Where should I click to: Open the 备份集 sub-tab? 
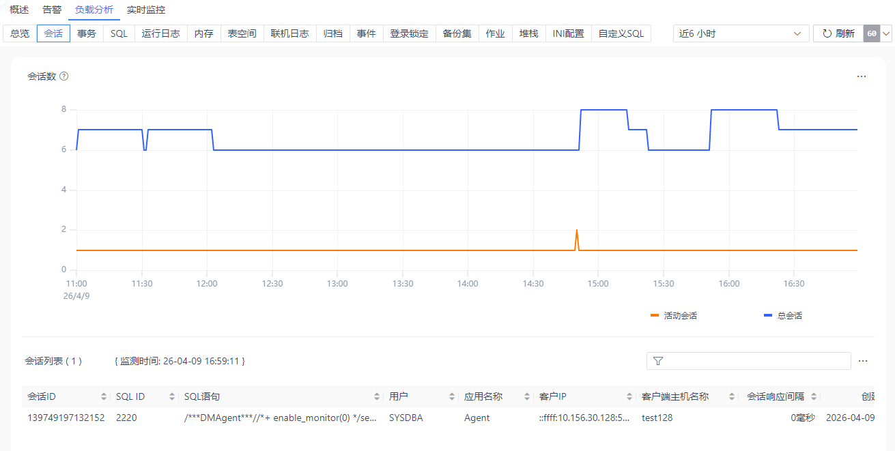457,33
